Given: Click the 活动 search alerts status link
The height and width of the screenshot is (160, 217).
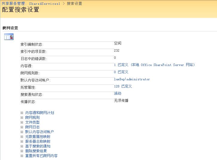Looking at the screenshot, I should [118, 93].
